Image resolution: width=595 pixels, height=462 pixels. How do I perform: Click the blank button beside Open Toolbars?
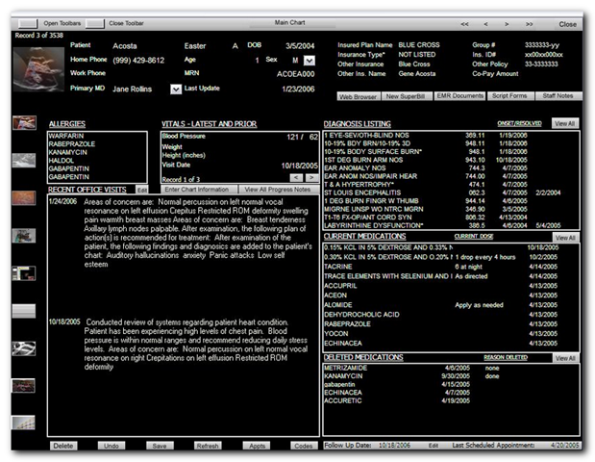pos(28,23)
